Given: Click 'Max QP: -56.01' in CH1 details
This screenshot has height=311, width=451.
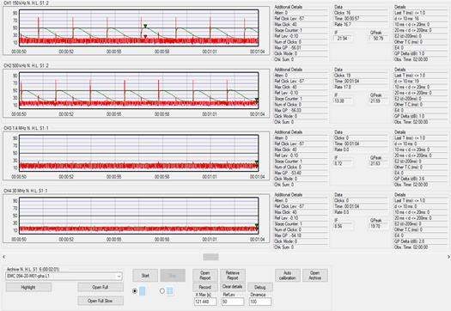Looking at the screenshot, I should coord(288,48).
